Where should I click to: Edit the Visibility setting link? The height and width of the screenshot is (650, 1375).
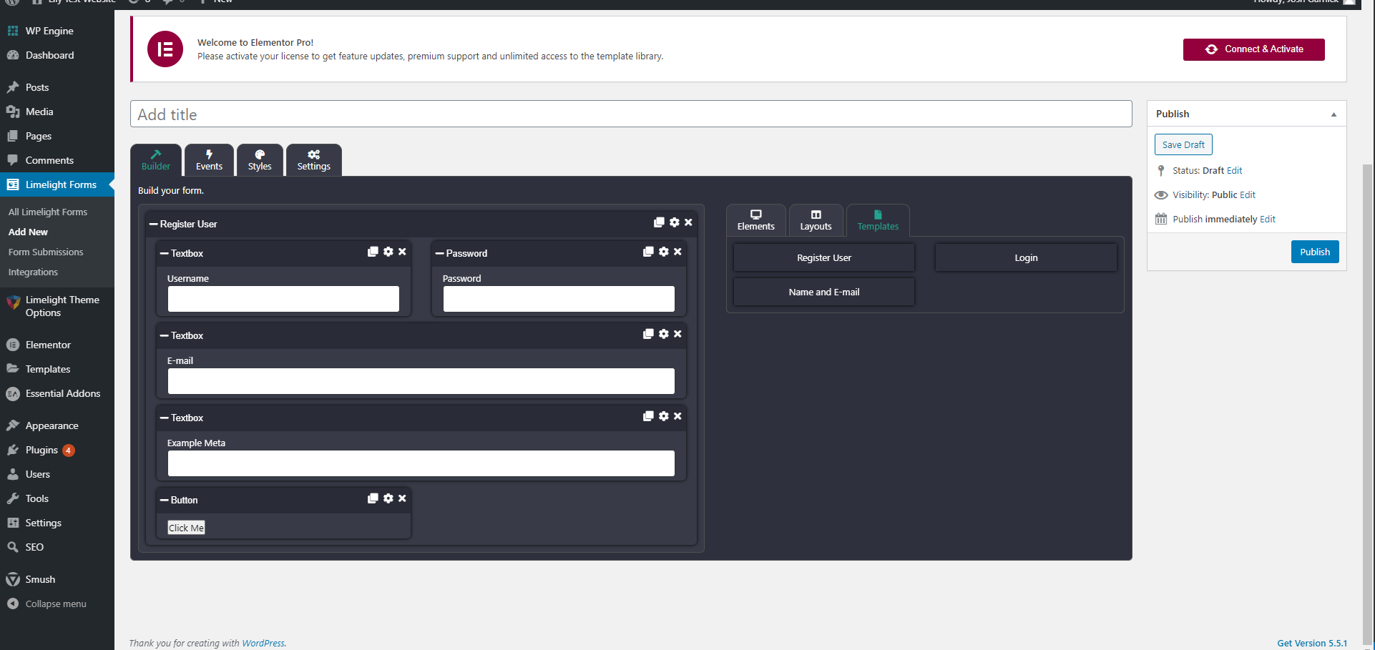pos(1248,195)
